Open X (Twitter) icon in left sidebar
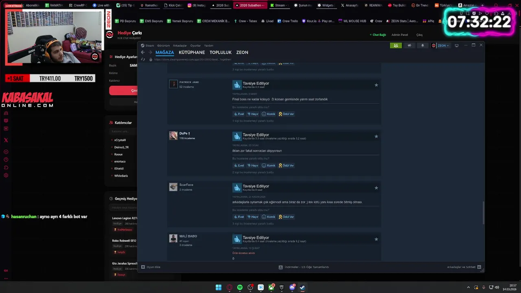This screenshot has width=521, height=293. point(6,140)
